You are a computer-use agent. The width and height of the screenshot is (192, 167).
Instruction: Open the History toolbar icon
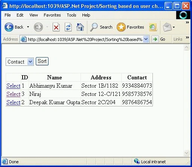[153, 27]
